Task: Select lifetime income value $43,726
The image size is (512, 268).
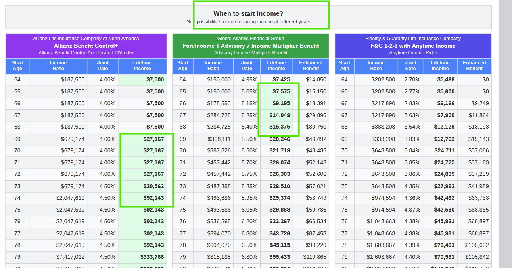Action: pyautogui.click(x=280, y=233)
